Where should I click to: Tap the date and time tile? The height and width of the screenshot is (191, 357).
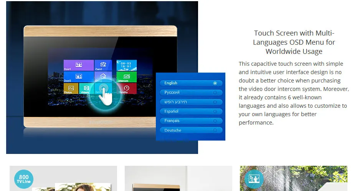click(127, 65)
